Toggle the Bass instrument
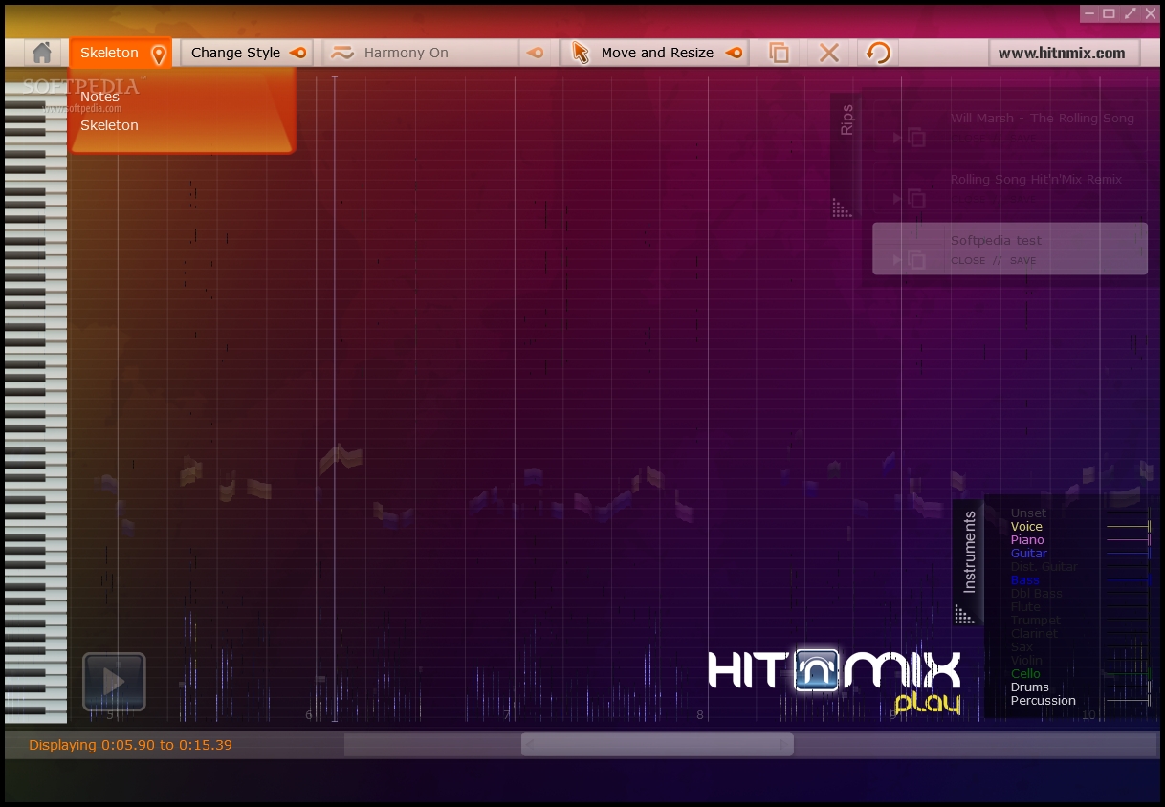Image resolution: width=1165 pixels, height=807 pixels. 1024,580
